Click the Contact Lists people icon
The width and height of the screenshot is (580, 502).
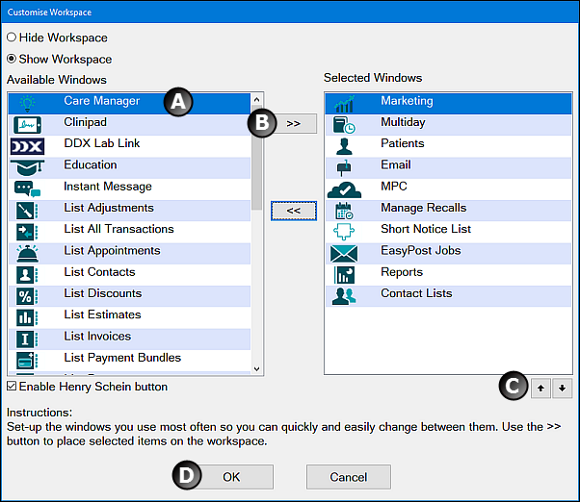click(344, 296)
